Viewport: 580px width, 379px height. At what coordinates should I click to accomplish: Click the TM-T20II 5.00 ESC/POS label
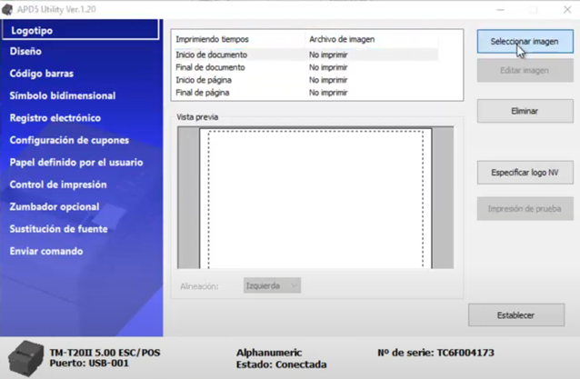point(105,353)
